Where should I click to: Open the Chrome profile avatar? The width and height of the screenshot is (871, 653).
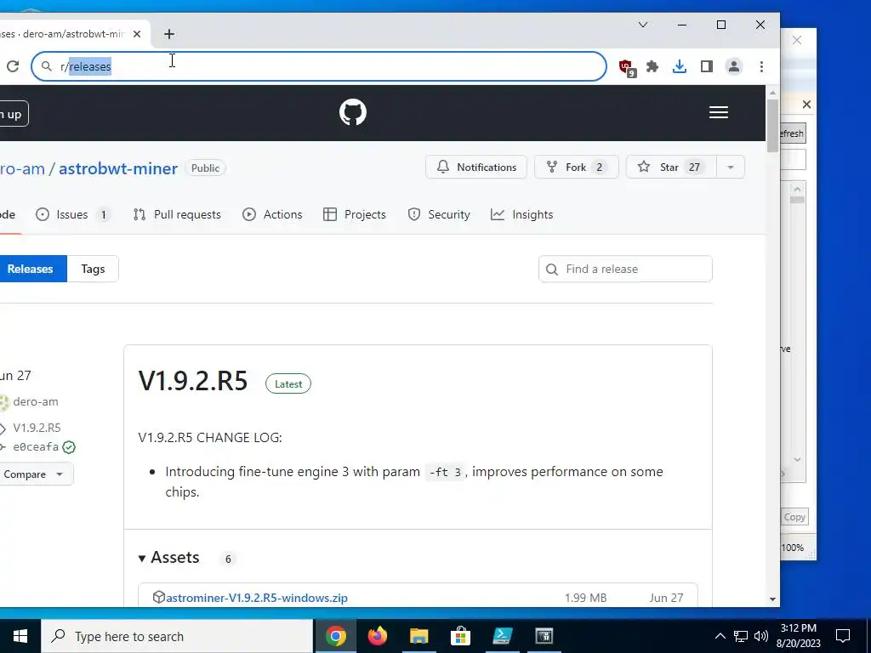[x=734, y=66]
